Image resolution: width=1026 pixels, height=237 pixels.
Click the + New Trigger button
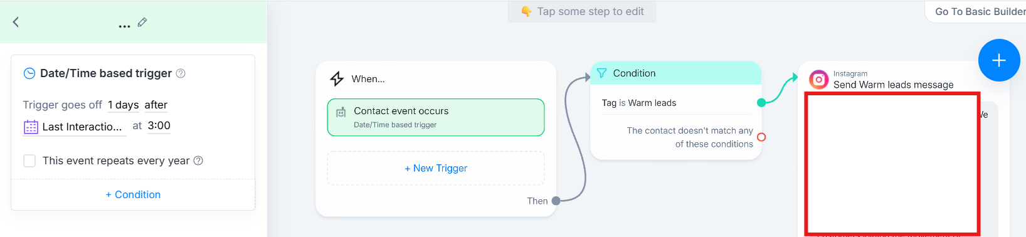(x=436, y=168)
